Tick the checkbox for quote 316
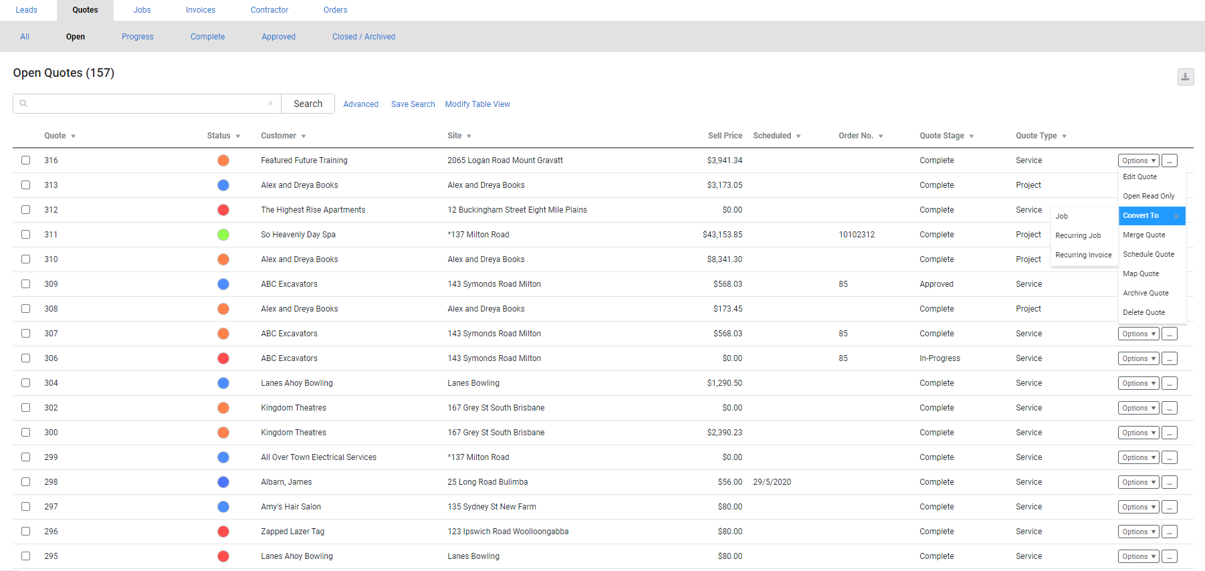 (x=25, y=160)
